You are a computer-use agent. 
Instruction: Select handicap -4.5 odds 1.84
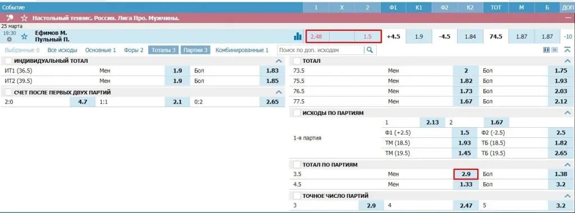tap(470, 36)
